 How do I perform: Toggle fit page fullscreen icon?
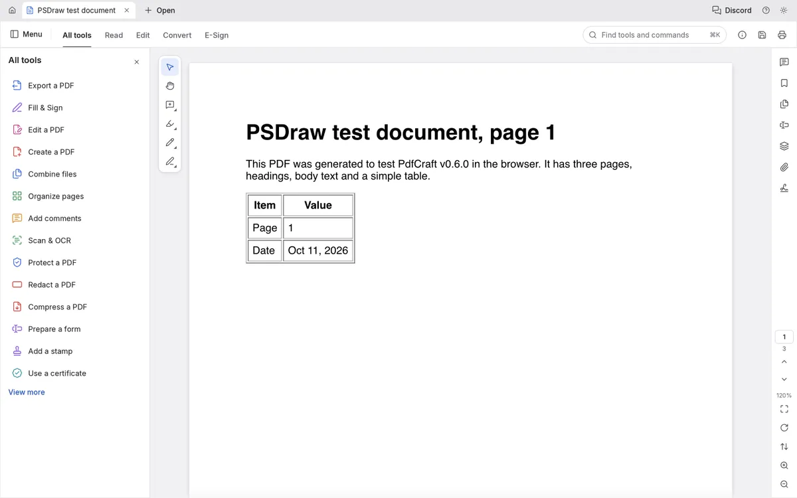[784, 409]
